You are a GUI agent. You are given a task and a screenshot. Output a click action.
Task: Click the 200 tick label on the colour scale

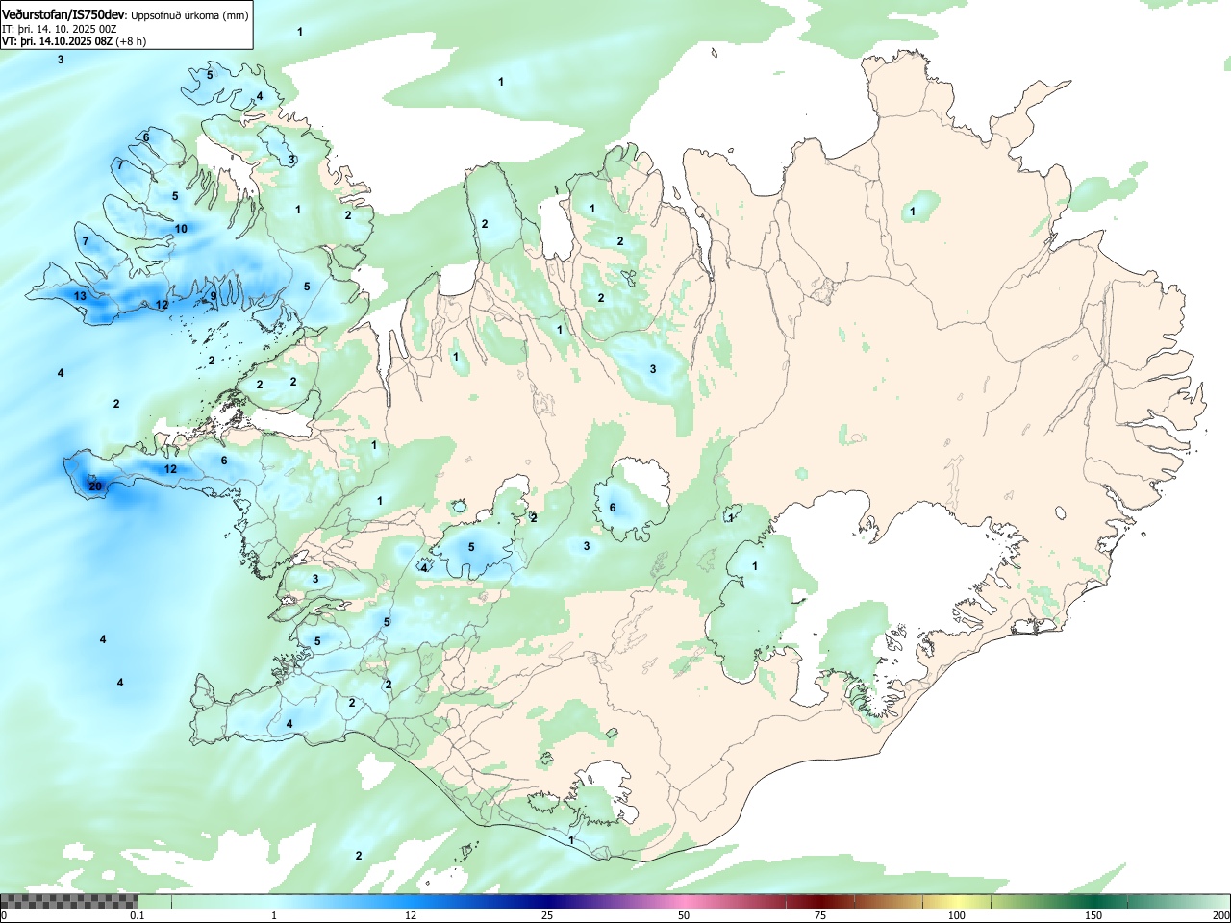1220,915
